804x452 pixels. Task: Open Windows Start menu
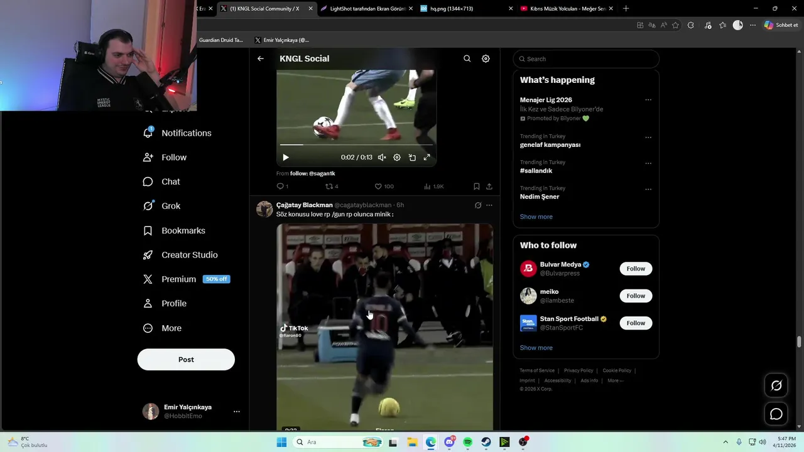(281, 442)
